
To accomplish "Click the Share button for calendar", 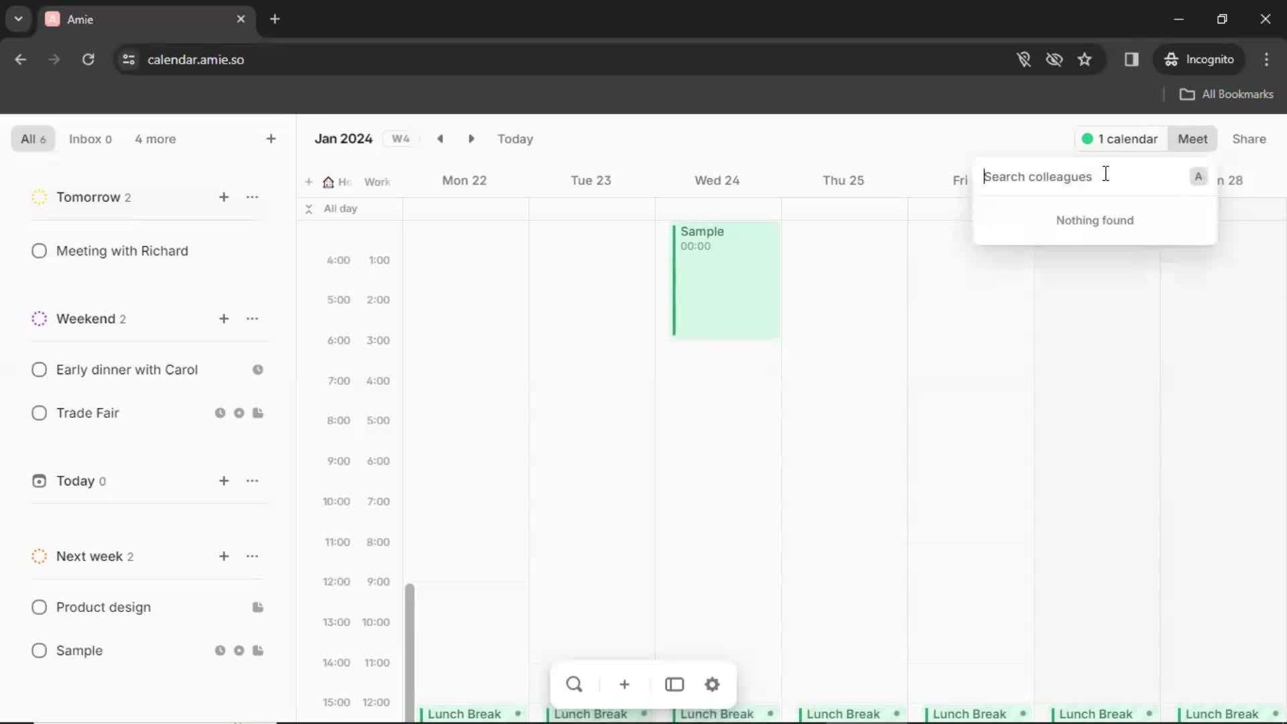I will 1249,139.
